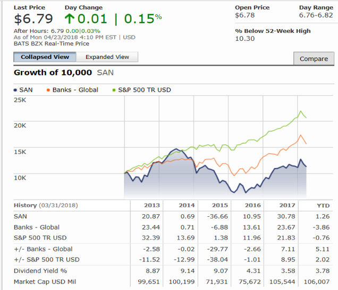Viewport: 338px width, 290px height.
Task: Click the BATS BZX Real-Time Price text
Action: 52,43
